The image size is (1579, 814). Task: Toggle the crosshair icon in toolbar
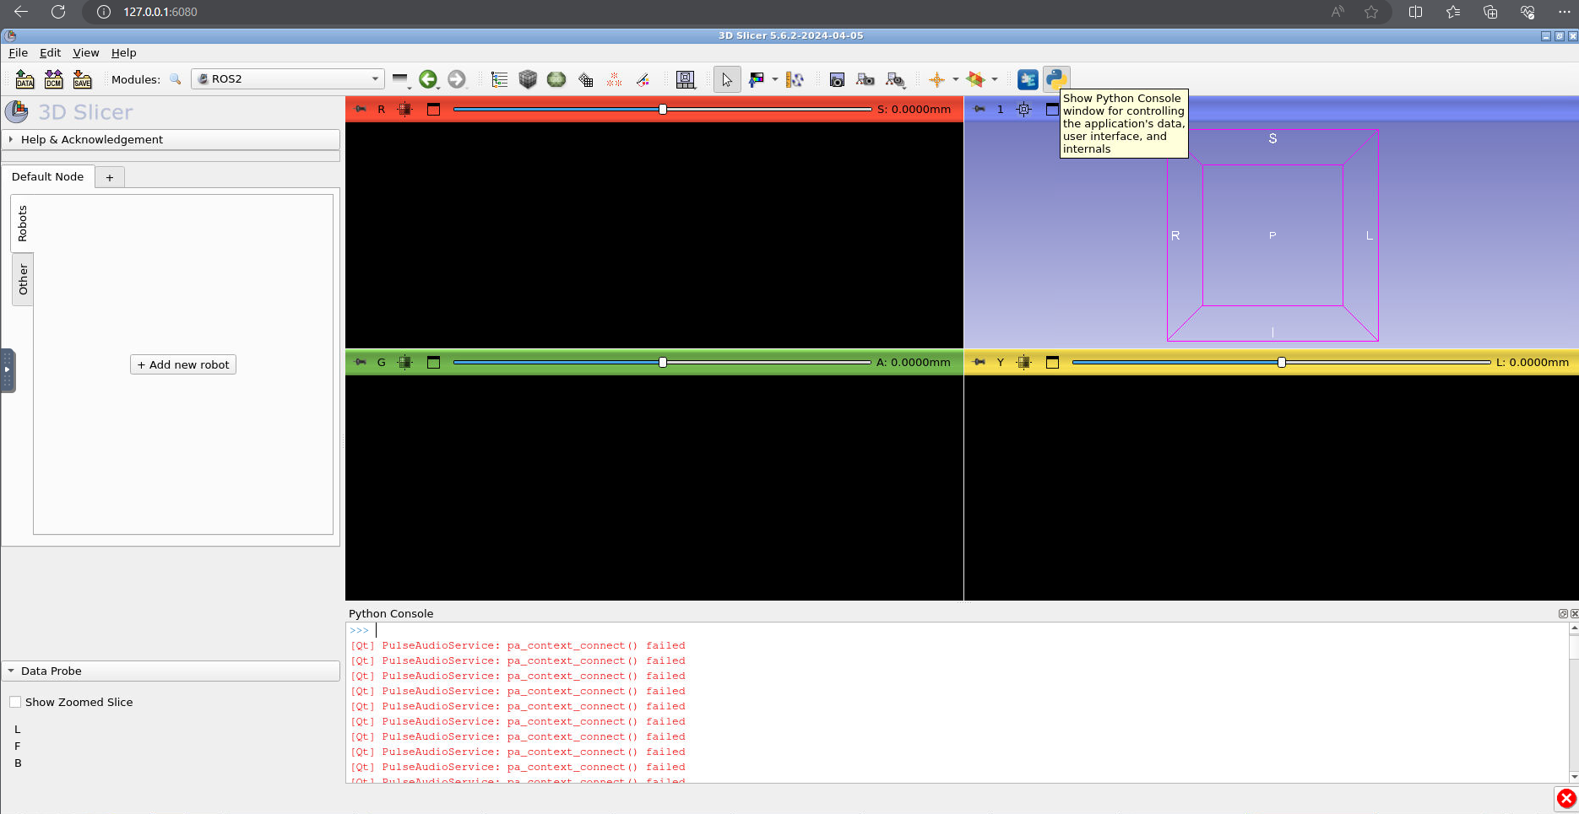pyautogui.click(x=936, y=79)
